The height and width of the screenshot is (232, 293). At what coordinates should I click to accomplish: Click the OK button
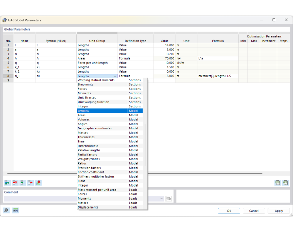click(229, 211)
